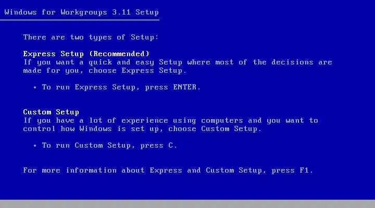Image resolution: width=375 pixels, height=208 pixels.
Task: Click the word 'Recommended' in parentheses
Action: [x=119, y=54]
